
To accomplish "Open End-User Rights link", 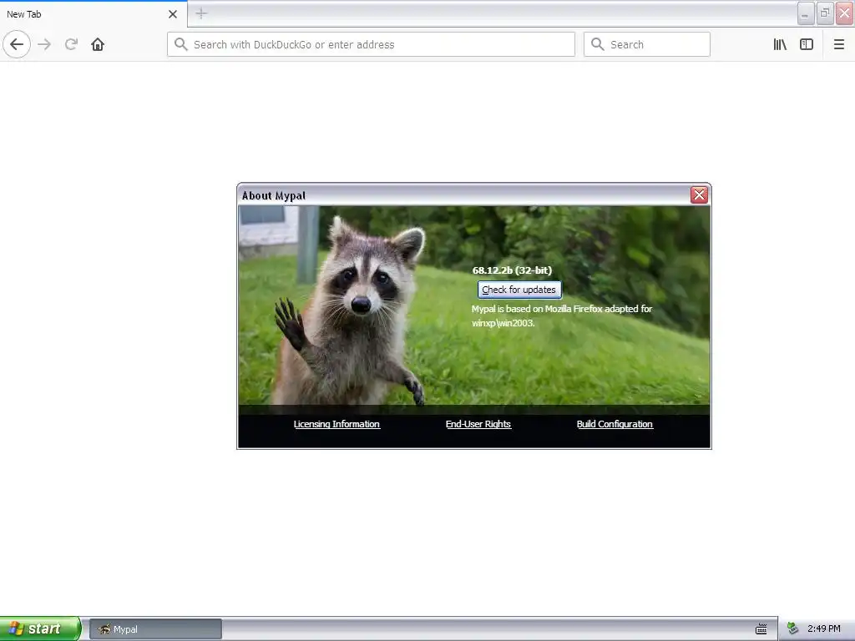I will [x=478, y=424].
